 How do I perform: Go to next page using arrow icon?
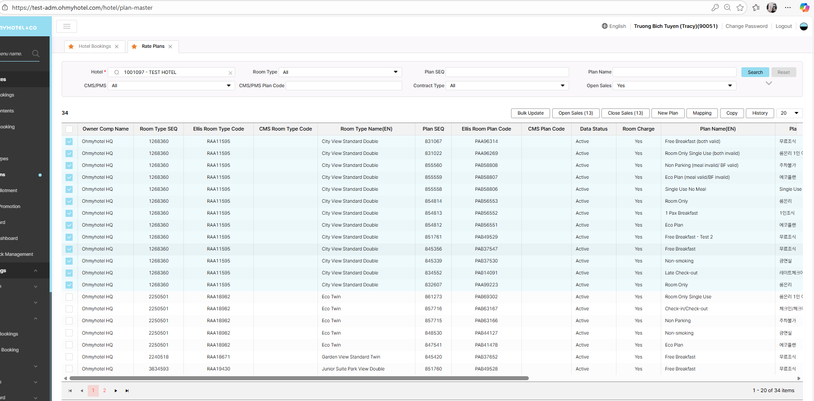coord(116,391)
